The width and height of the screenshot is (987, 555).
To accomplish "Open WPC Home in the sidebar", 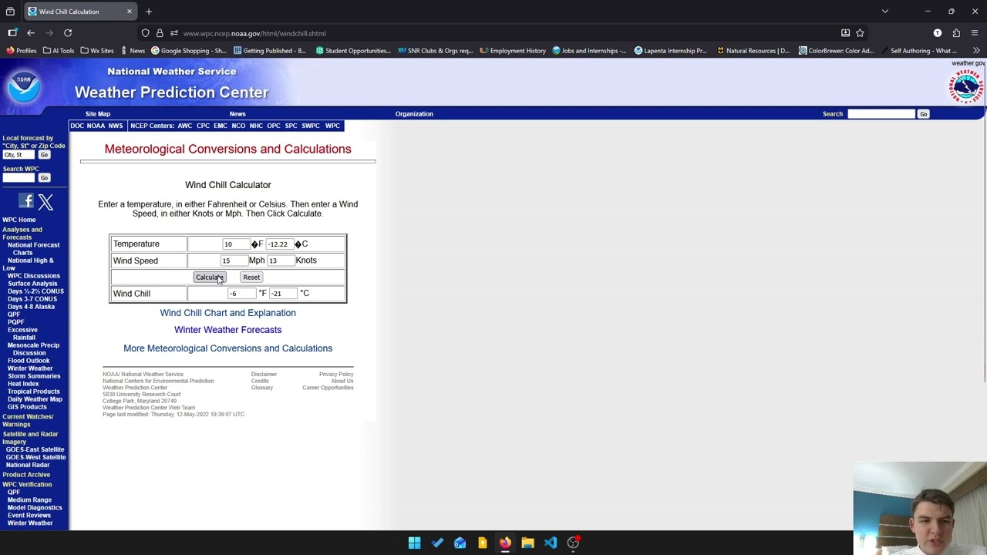I will pos(19,220).
